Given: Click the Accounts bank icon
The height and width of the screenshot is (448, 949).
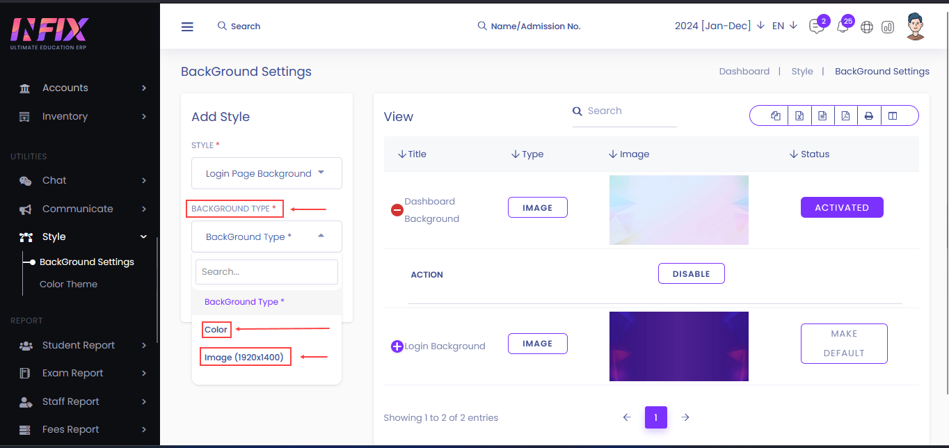Looking at the screenshot, I should click(25, 88).
